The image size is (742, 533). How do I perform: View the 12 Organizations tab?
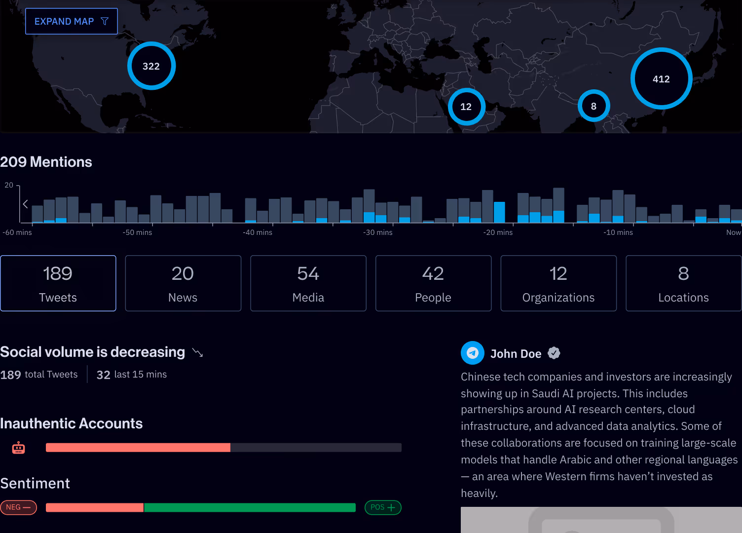click(x=558, y=283)
